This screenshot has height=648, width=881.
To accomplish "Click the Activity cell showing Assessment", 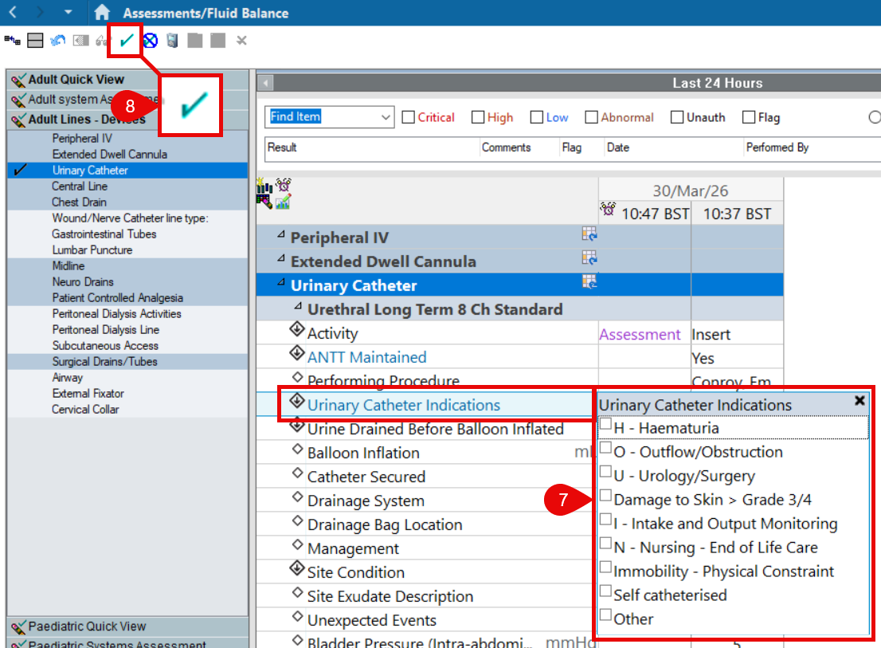I will (x=640, y=334).
